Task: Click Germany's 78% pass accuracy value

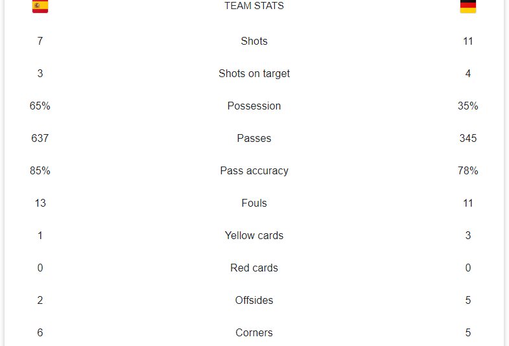Action: tap(468, 171)
